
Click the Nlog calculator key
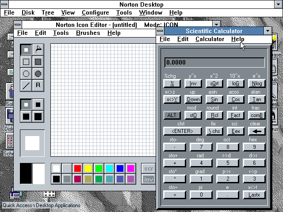click(256, 83)
